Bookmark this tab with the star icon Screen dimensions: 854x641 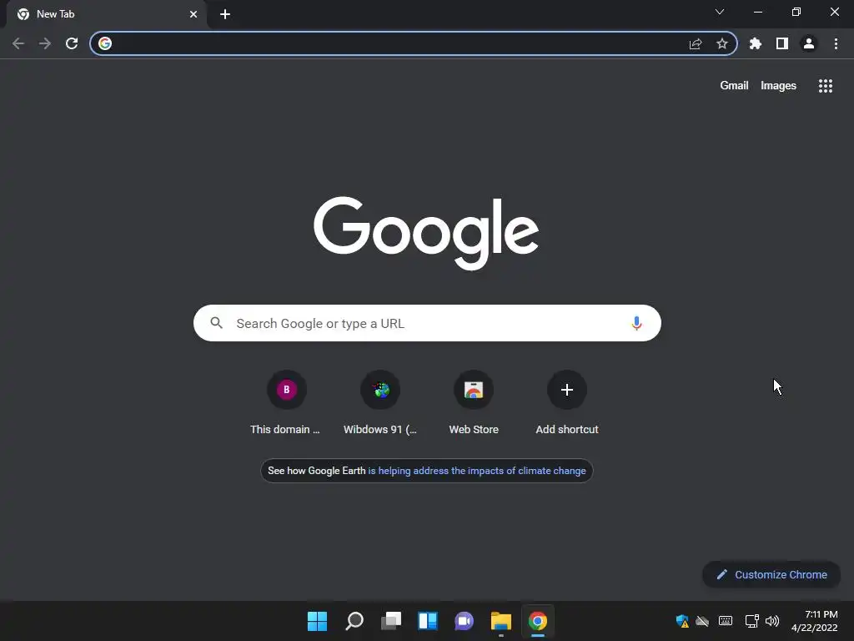[x=722, y=43]
